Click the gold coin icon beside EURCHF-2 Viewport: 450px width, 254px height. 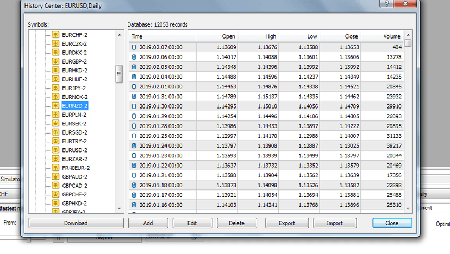point(55,35)
